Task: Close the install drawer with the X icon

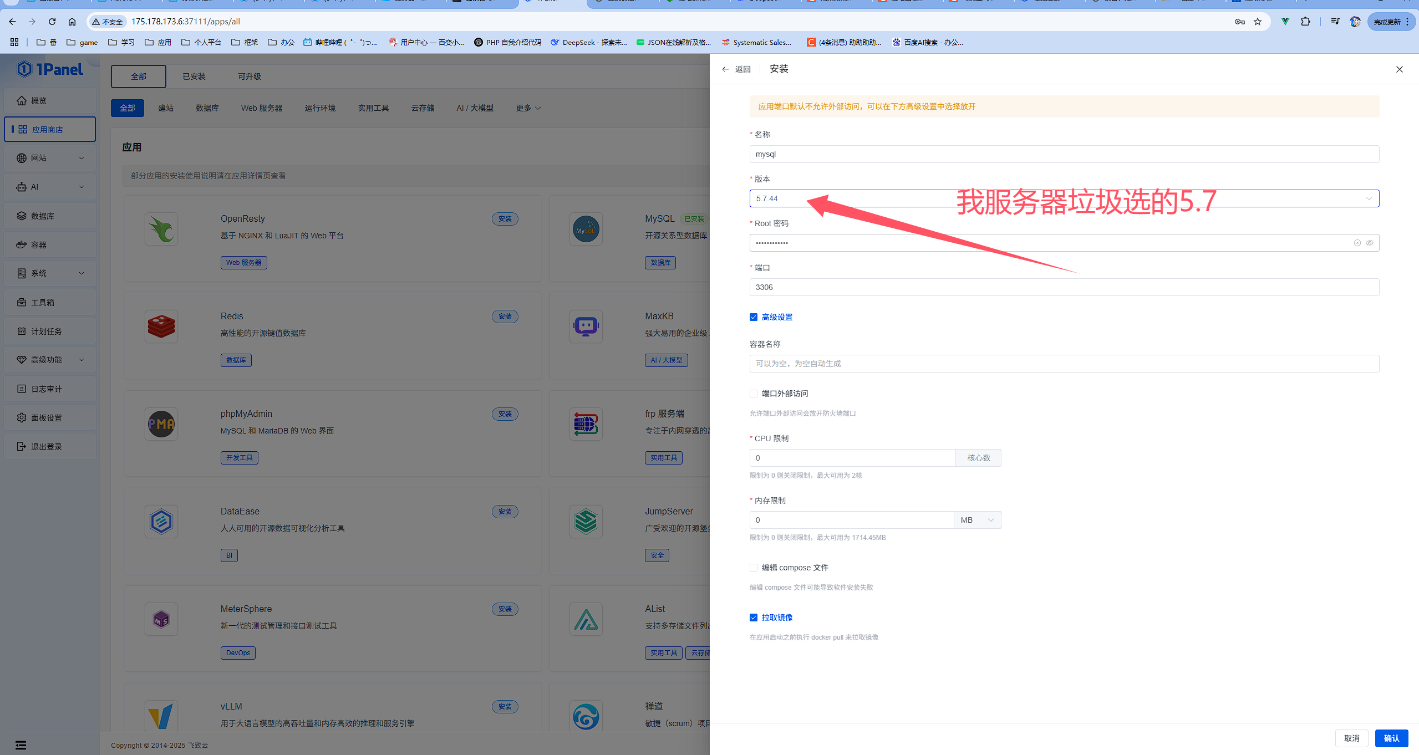Action: (1399, 69)
